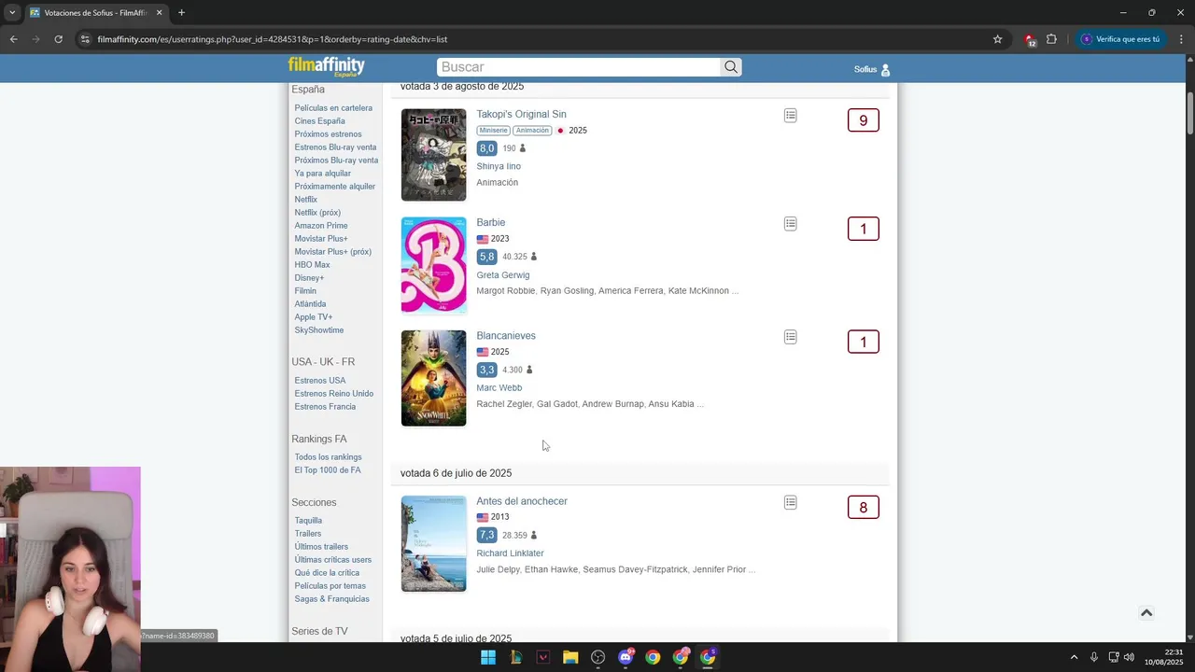Open Discord from the taskbar

pos(626,657)
